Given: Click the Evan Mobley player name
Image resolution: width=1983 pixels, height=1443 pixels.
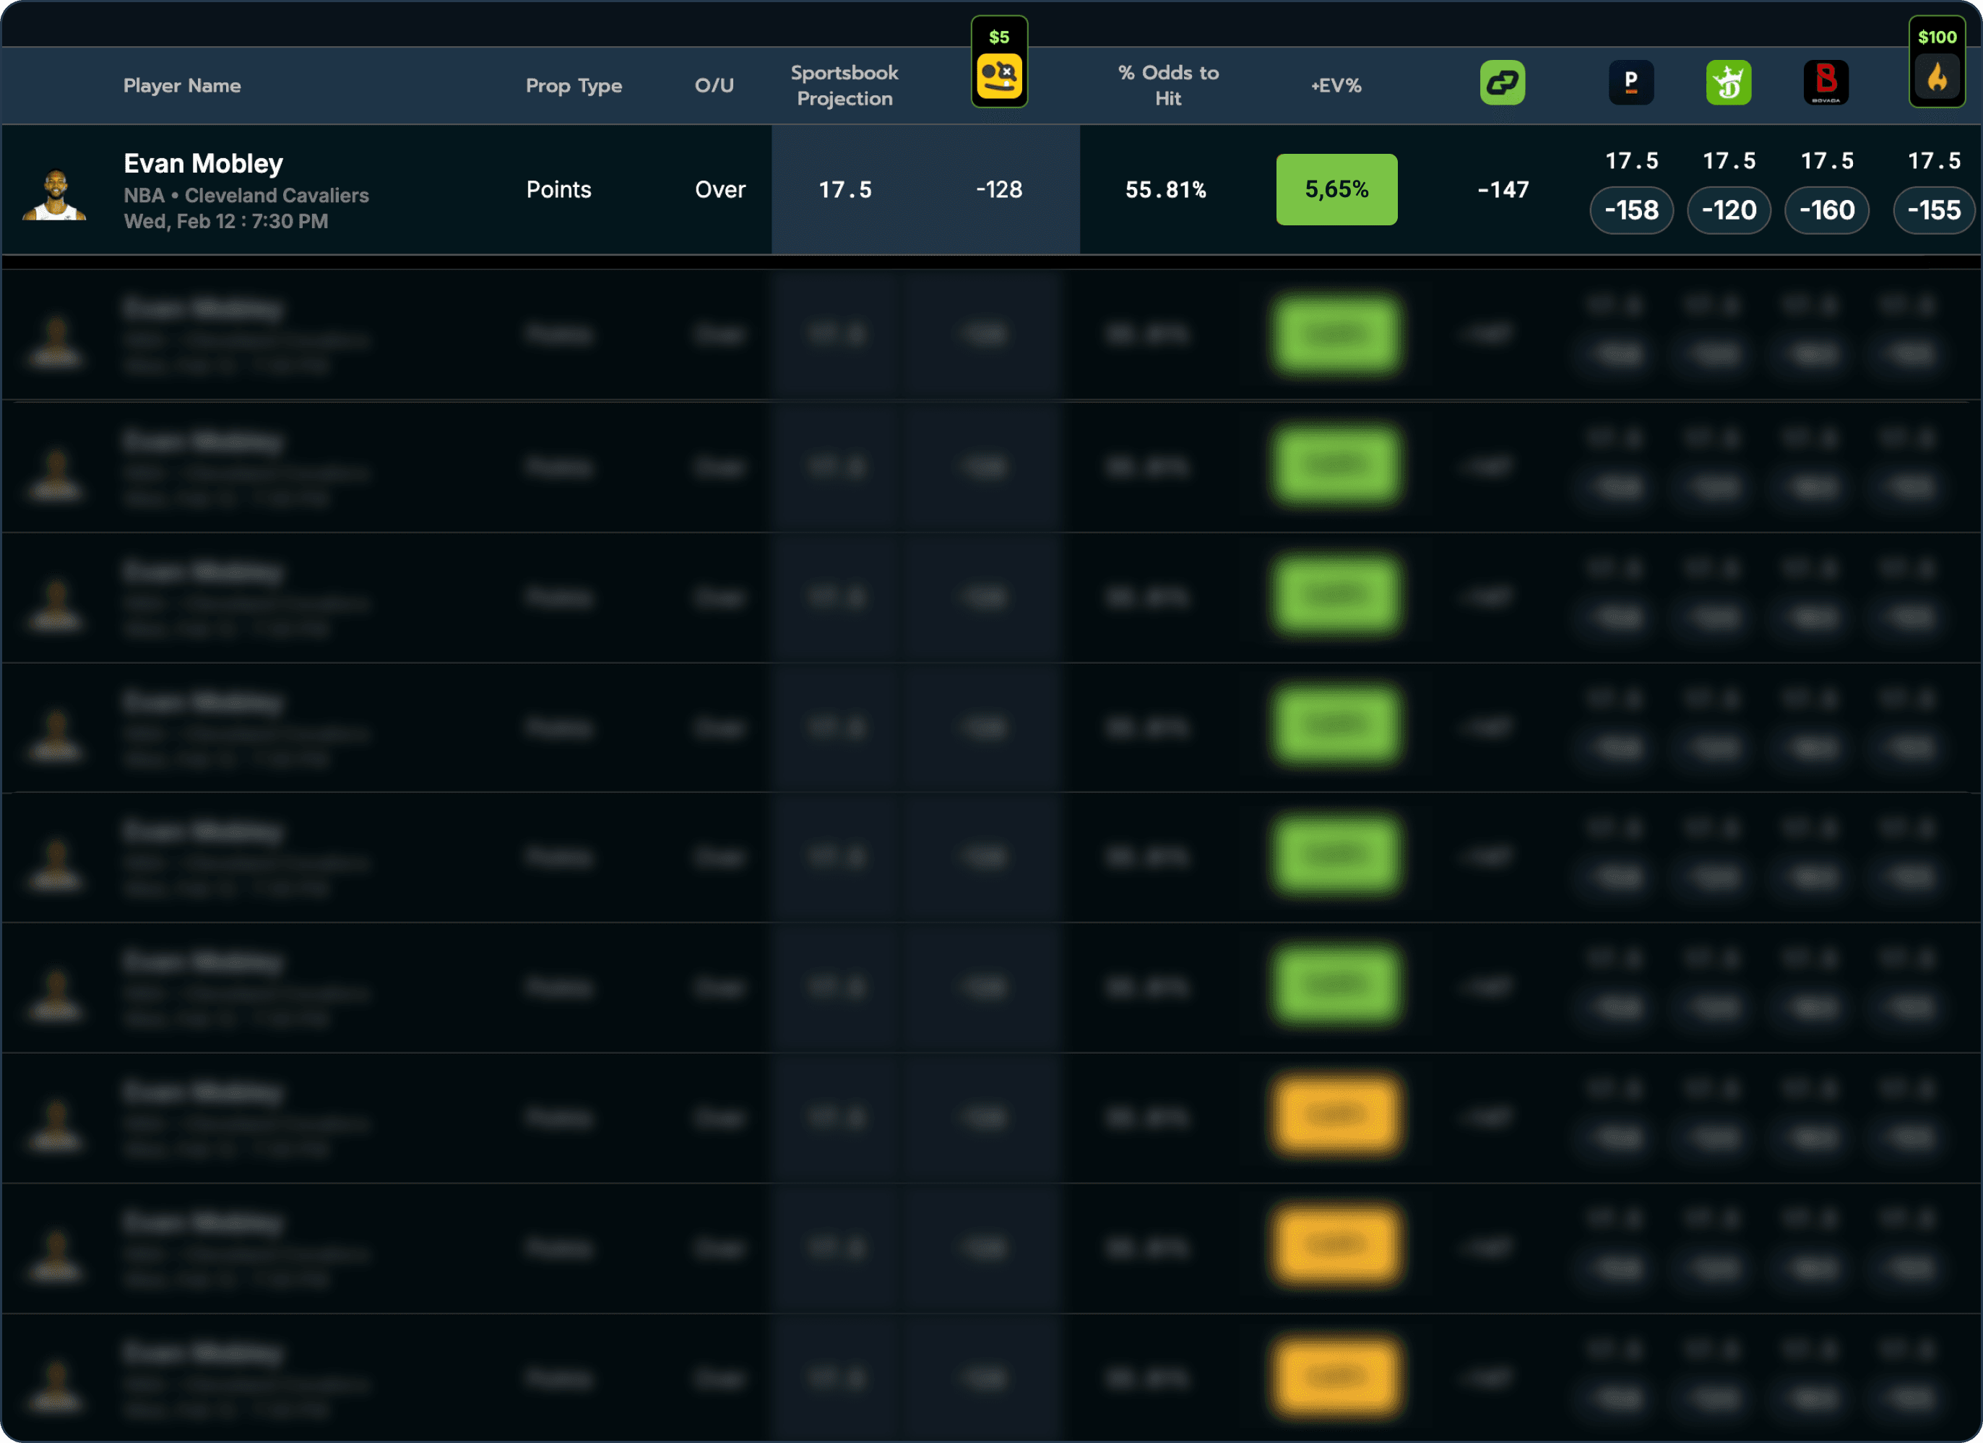Looking at the screenshot, I should pyautogui.click(x=203, y=163).
